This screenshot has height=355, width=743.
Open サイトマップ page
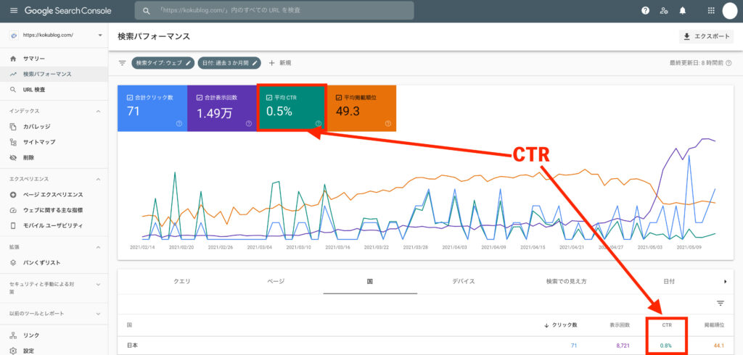click(x=54, y=142)
